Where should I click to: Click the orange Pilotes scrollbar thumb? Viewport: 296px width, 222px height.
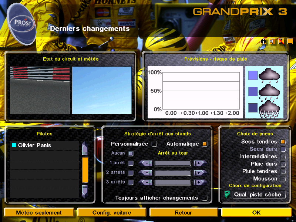(85, 170)
